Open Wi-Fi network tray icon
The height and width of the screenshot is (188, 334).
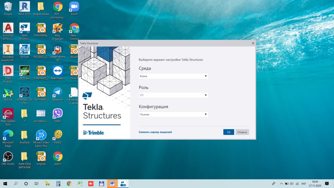point(297,184)
